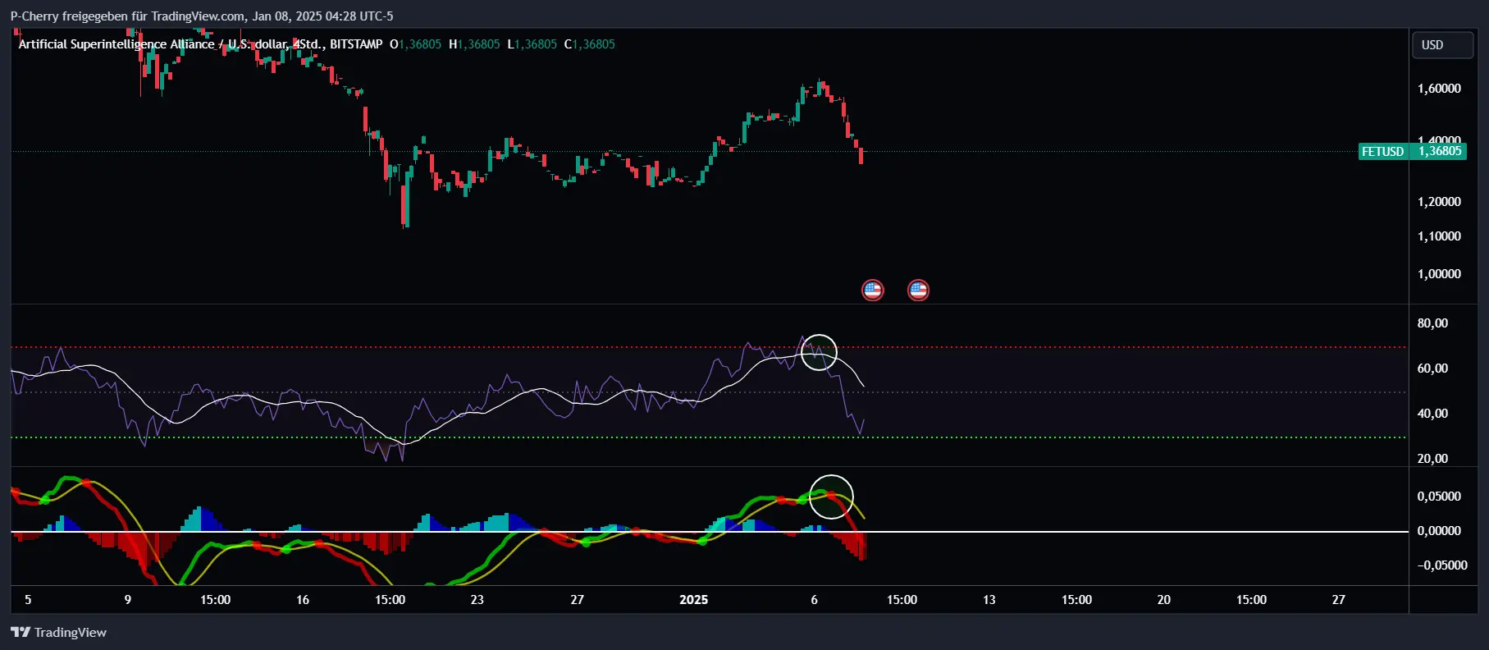Click the first US economic event flag
The image size is (1489, 650).
872,290
